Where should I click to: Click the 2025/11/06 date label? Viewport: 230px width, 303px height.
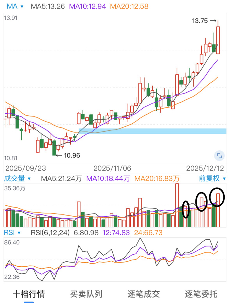click(x=112, y=168)
